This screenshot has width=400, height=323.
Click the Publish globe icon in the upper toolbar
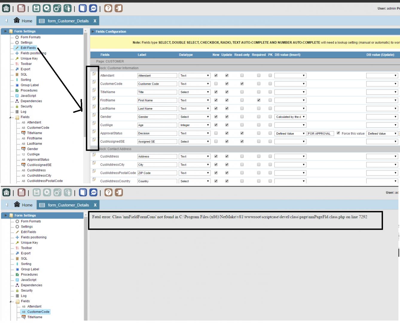pos(68,8)
